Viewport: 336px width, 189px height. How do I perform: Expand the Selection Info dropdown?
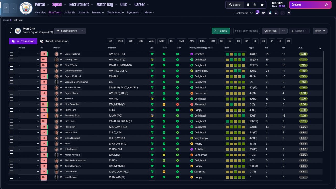coord(70,31)
